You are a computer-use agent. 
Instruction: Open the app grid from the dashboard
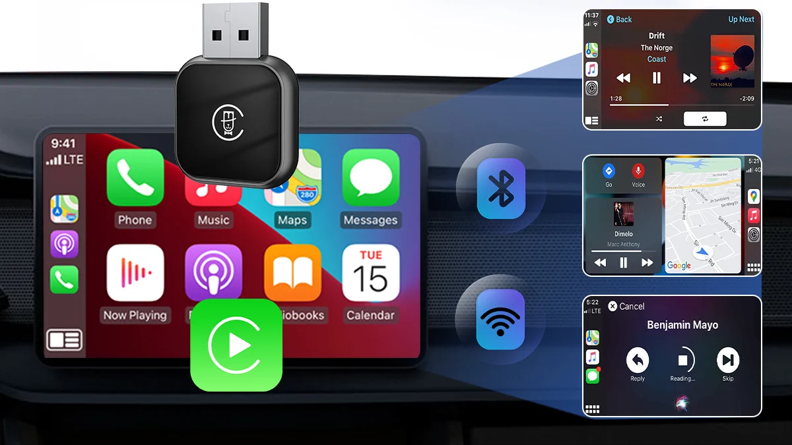point(752,266)
